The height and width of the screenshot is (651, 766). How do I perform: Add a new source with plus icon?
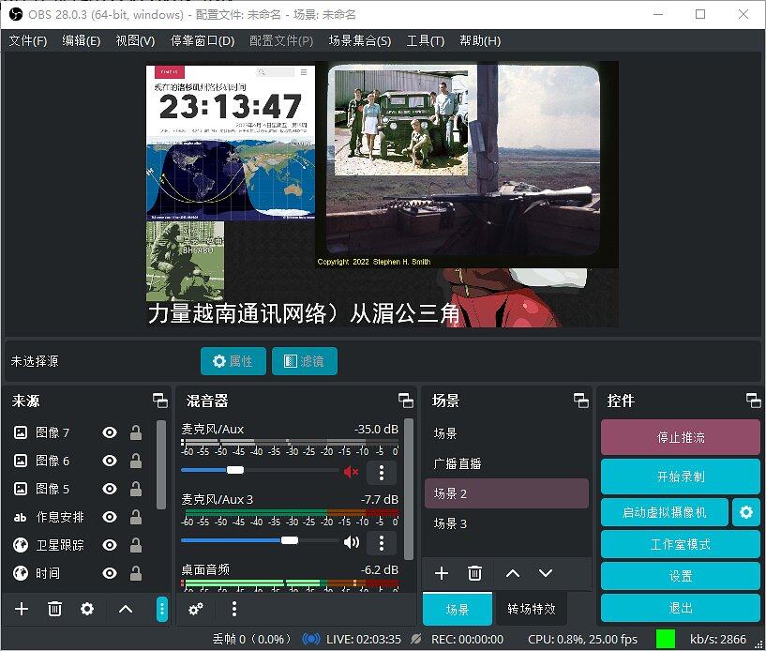(22, 609)
